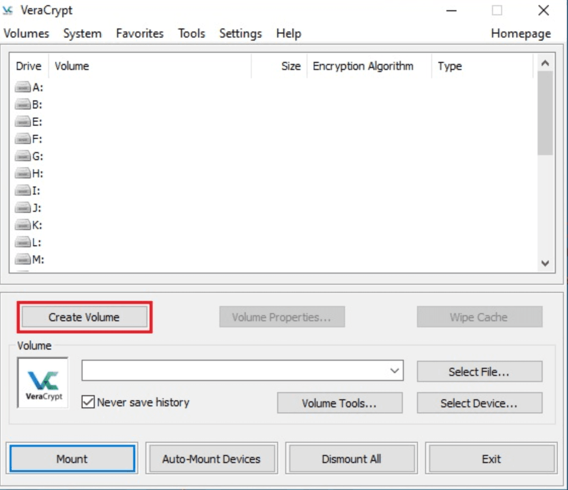
Task: Click the VeraCrypt logo in Volume group
Action: (x=43, y=383)
